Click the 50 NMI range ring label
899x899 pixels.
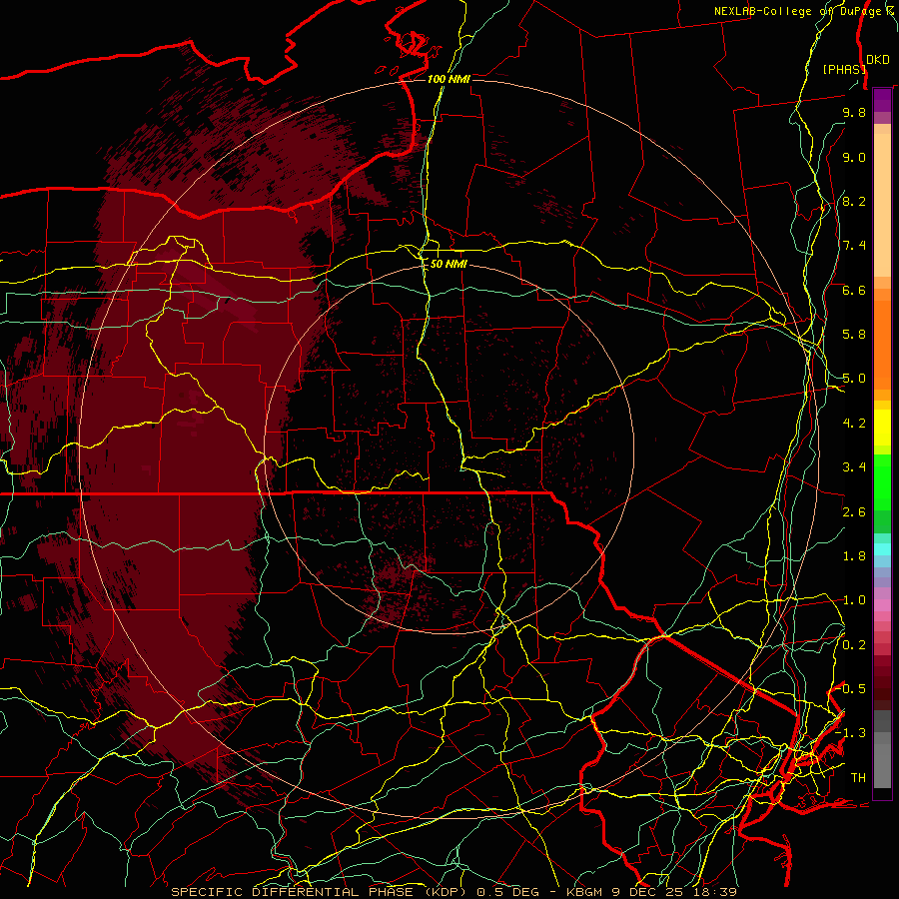[x=449, y=264]
